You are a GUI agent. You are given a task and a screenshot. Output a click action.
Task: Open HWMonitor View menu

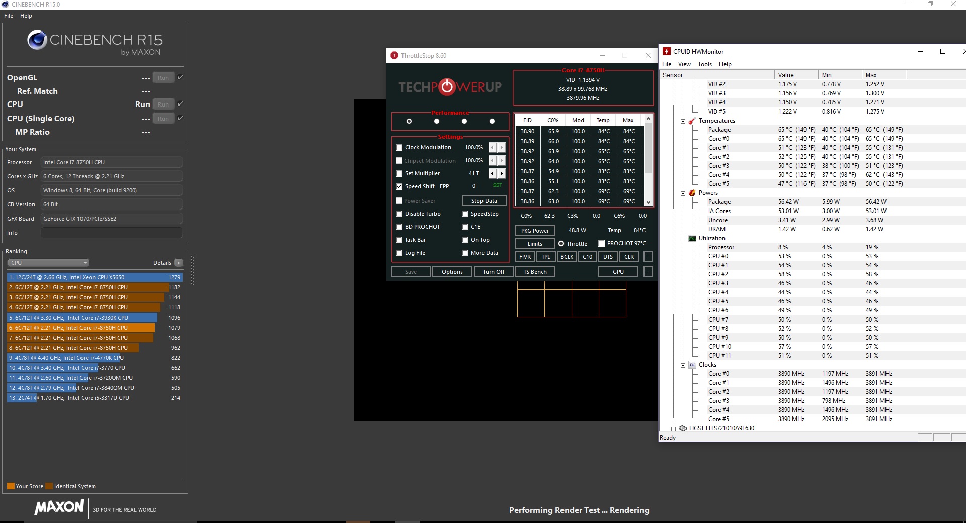pyautogui.click(x=684, y=64)
